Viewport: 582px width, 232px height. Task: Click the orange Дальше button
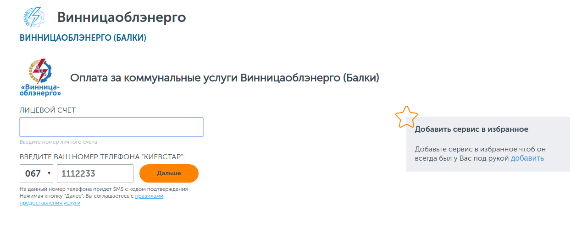[169, 173]
